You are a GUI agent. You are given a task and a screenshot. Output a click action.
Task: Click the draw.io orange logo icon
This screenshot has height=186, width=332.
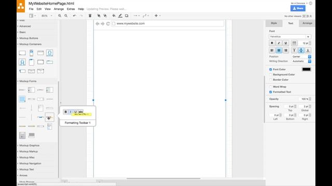[x=21, y=6]
